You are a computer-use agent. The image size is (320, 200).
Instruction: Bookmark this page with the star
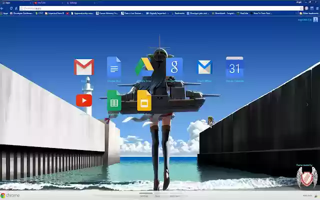301,8
